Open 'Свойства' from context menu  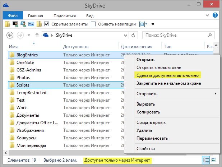point(177,149)
